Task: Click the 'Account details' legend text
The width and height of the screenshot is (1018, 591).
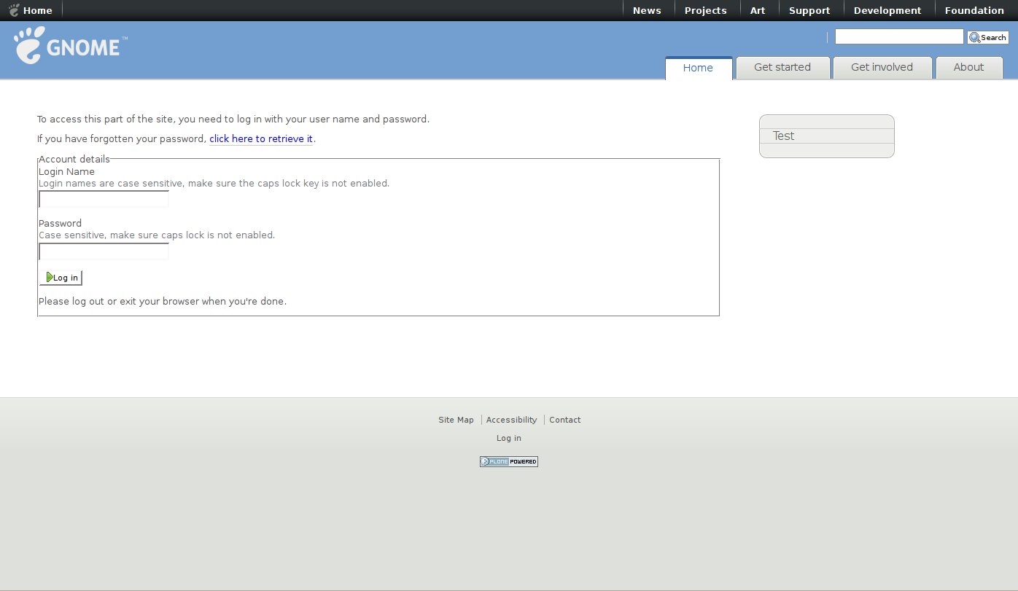Action: pyautogui.click(x=74, y=159)
